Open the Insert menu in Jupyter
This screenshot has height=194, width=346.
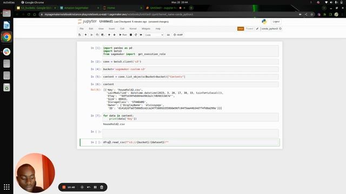[x=112, y=29]
